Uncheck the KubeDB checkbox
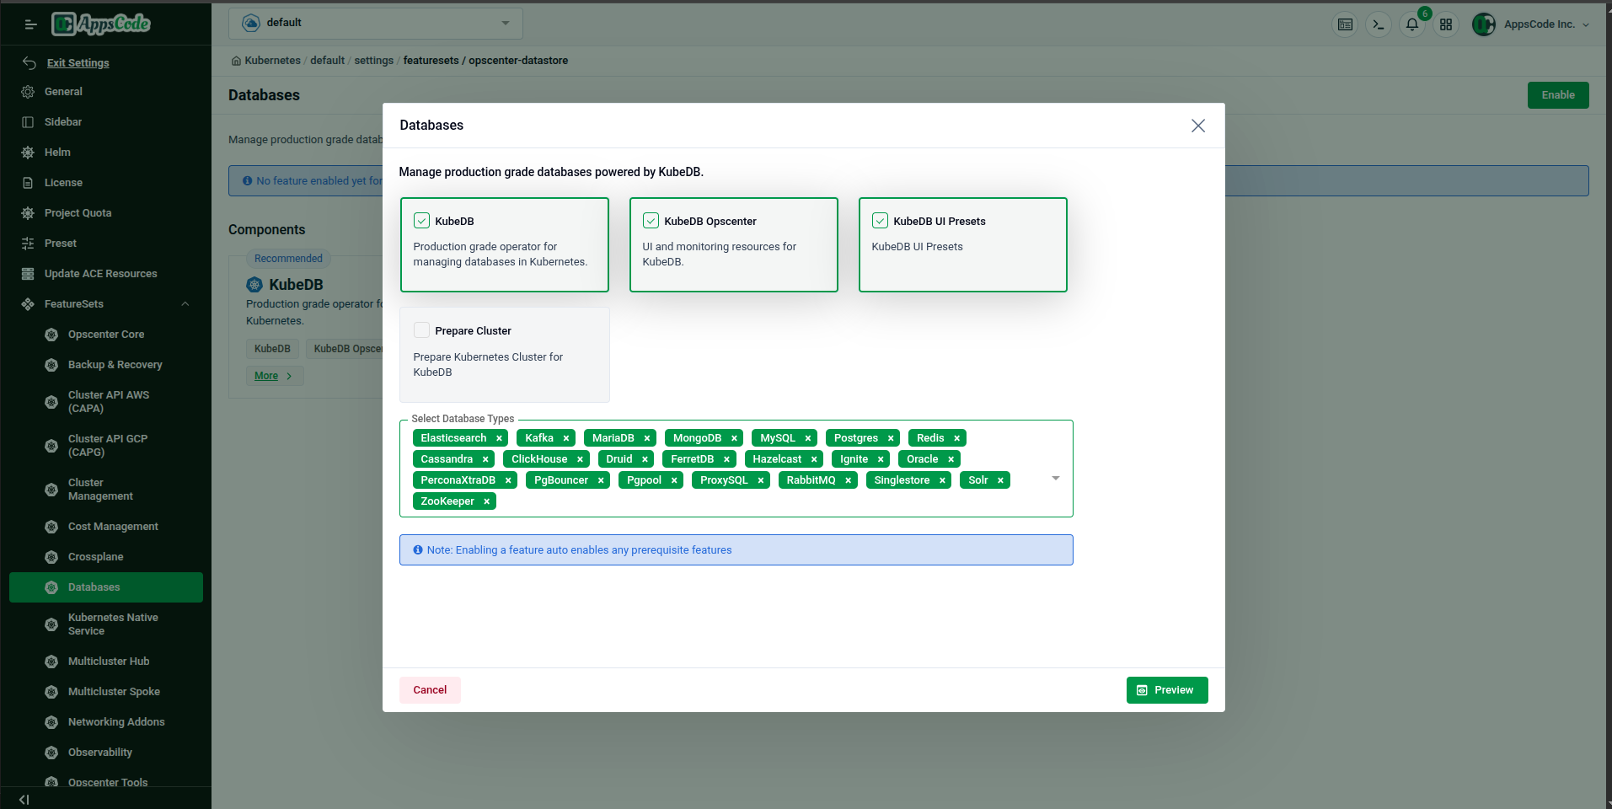This screenshot has height=809, width=1612. point(421,220)
